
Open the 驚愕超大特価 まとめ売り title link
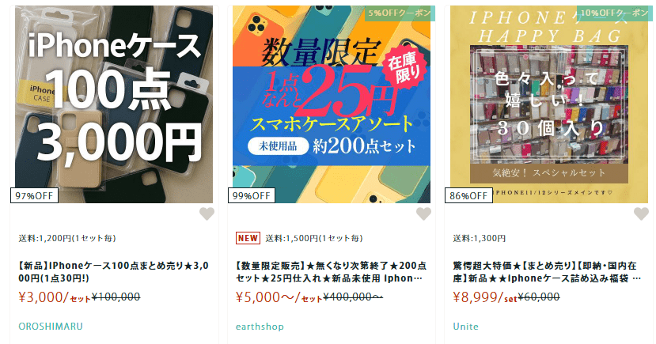(x=548, y=272)
